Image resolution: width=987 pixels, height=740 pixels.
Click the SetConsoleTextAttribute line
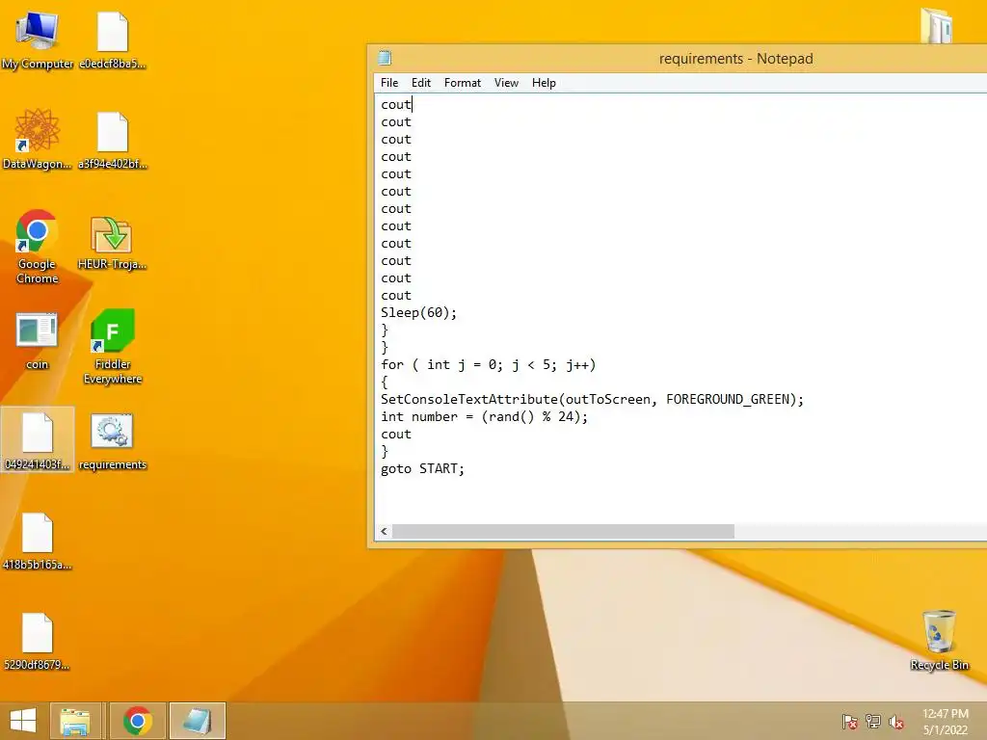(x=593, y=400)
